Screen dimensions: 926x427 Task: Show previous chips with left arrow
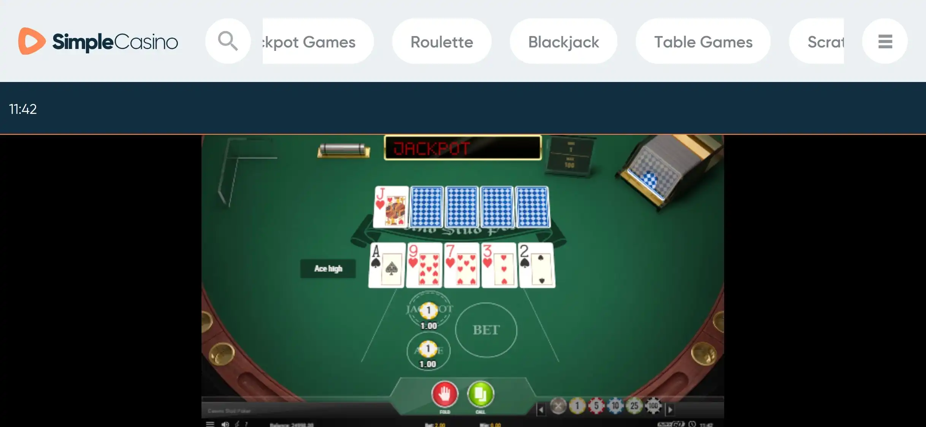tap(541, 410)
